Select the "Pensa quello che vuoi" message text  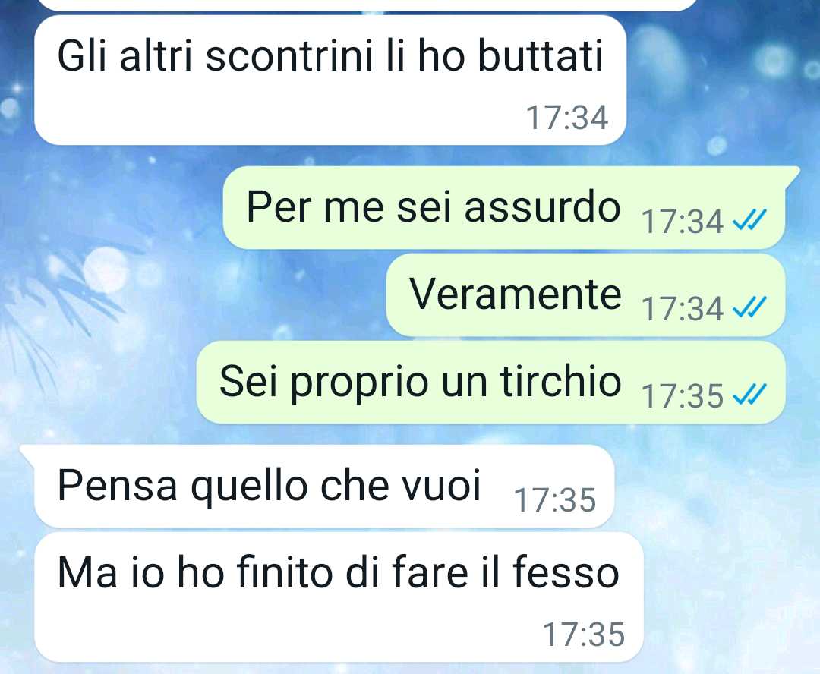269,487
